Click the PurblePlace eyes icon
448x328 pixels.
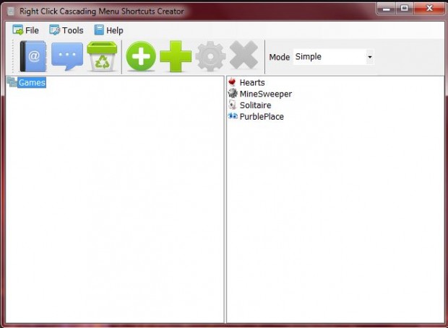point(233,116)
